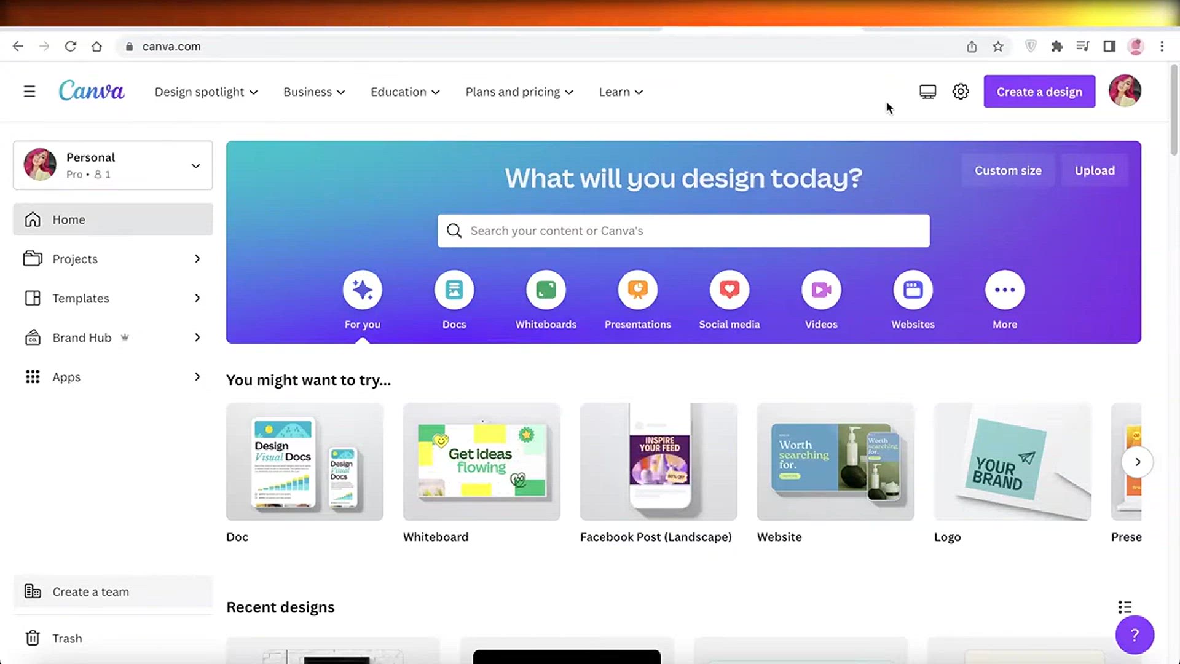Toggle list view for Recent designs

click(1125, 607)
